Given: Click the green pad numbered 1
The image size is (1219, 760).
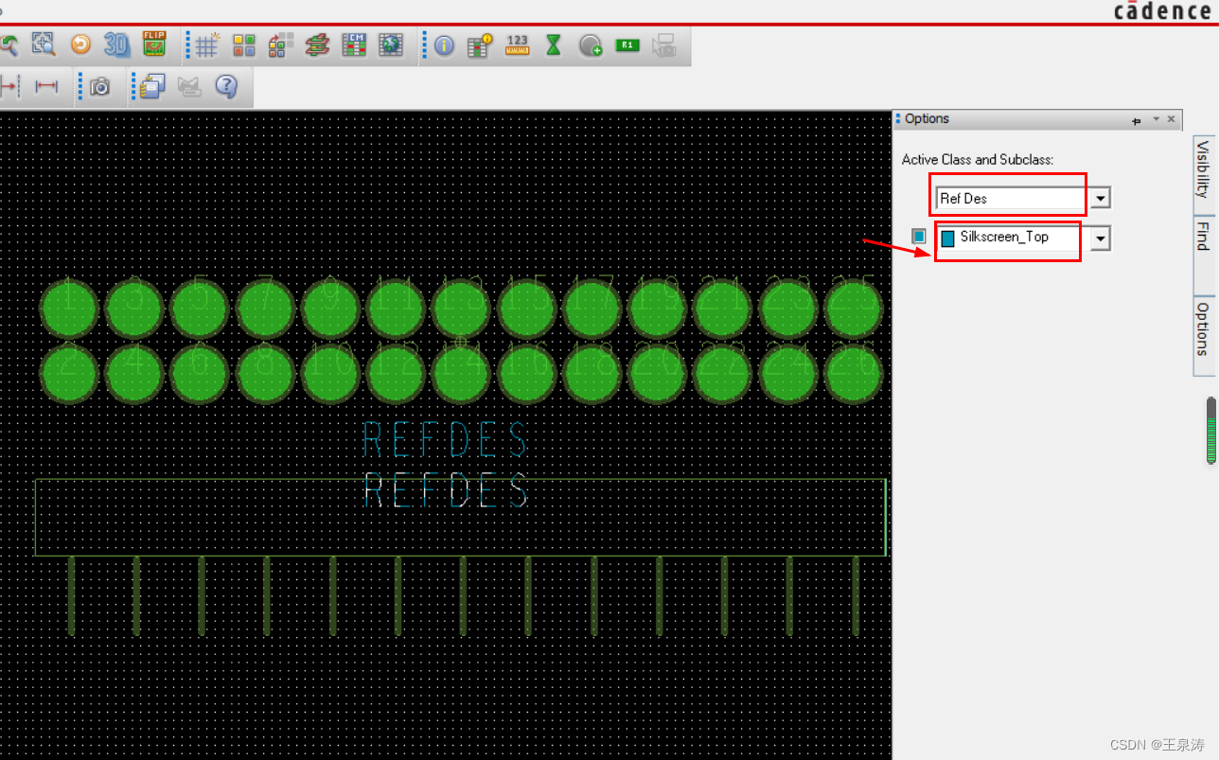Looking at the screenshot, I should (69, 309).
